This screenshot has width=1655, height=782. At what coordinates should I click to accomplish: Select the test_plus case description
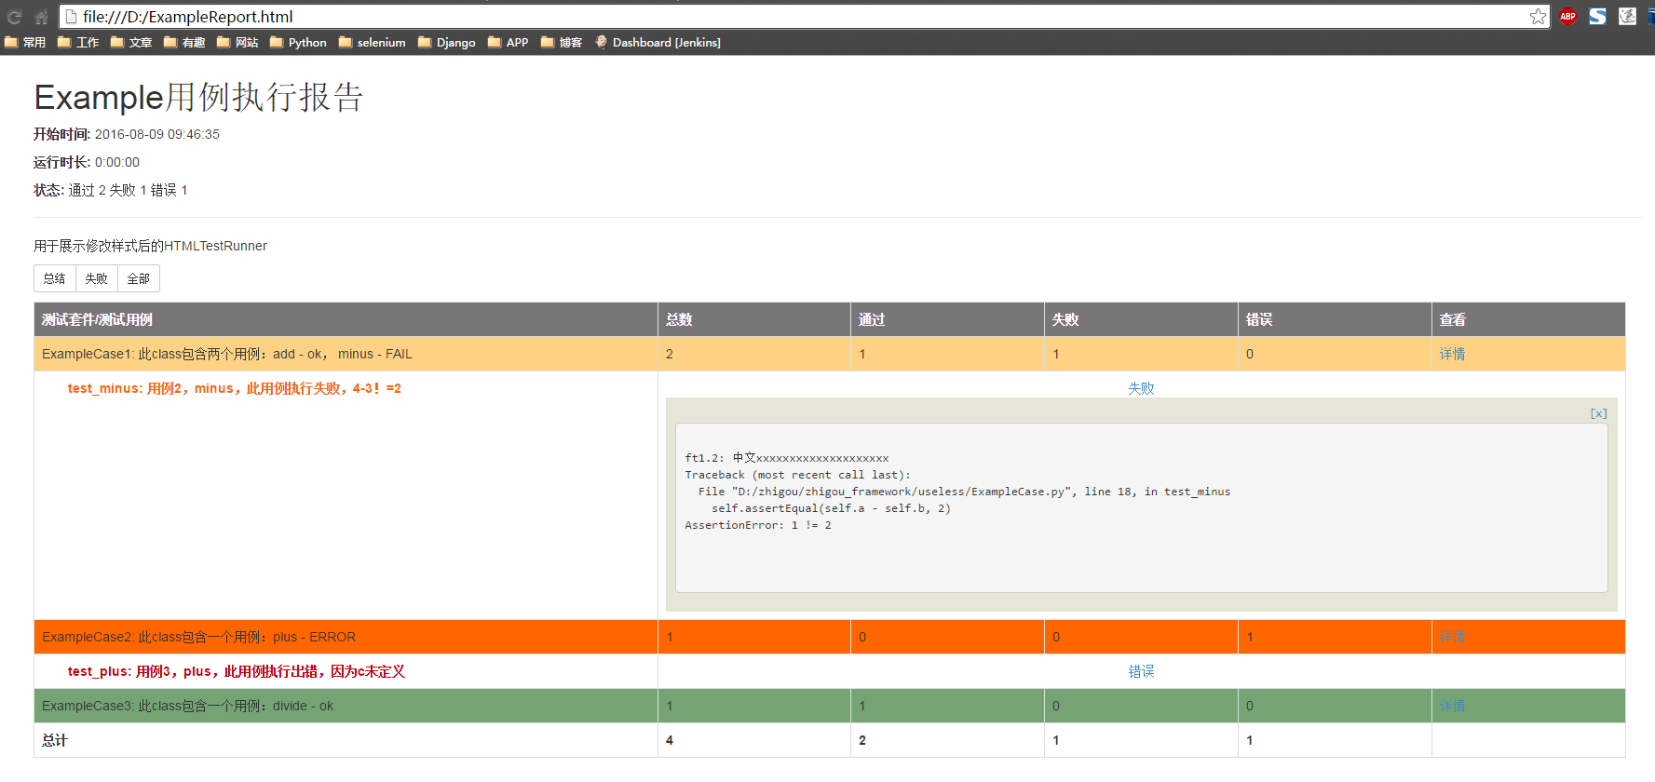tap(236, 671)
